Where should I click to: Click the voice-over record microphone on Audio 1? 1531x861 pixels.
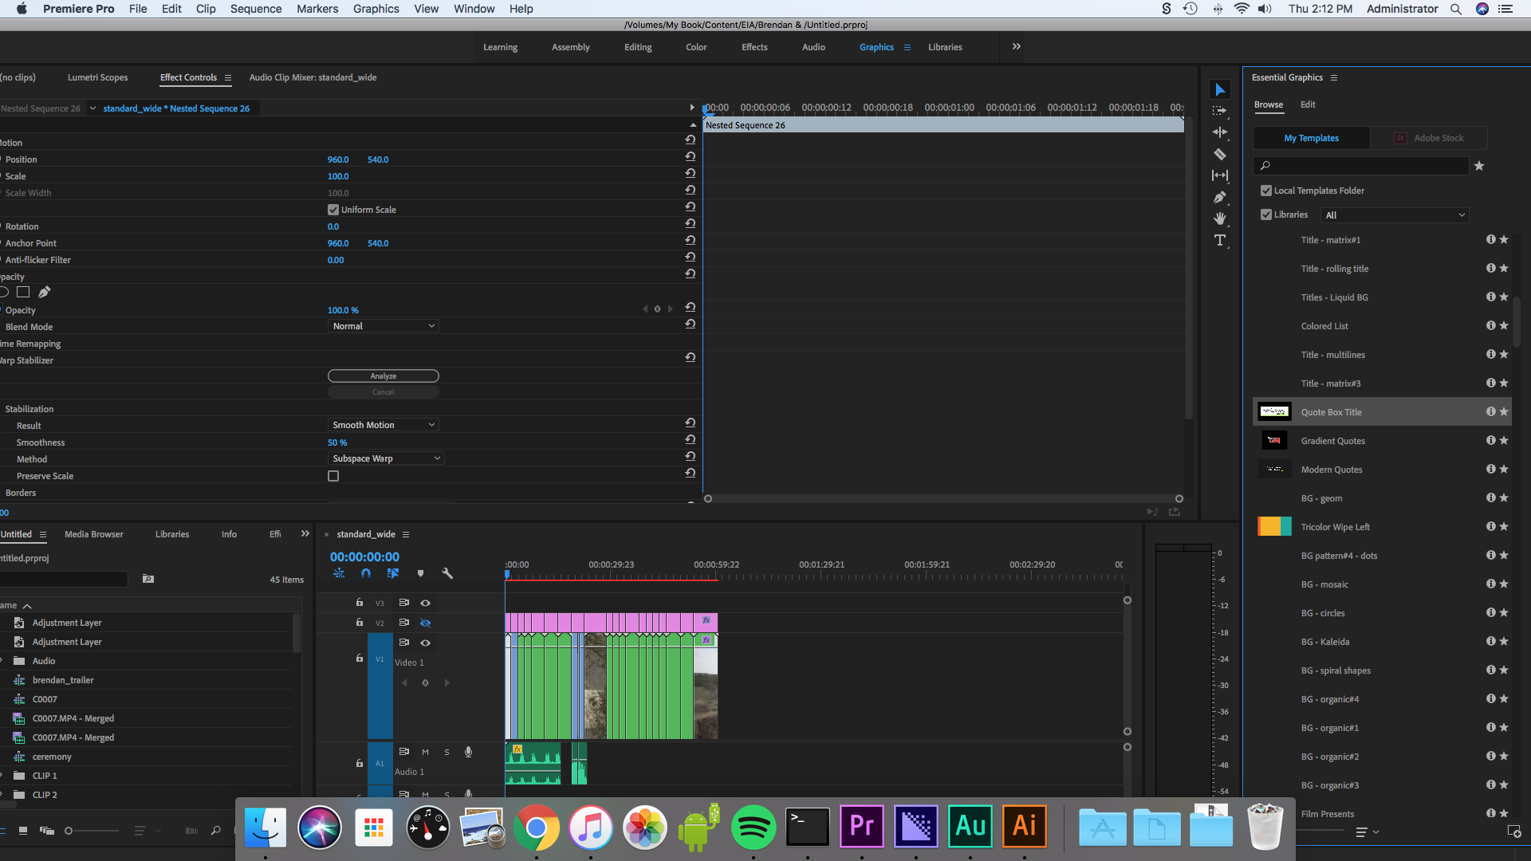(468, 751)
